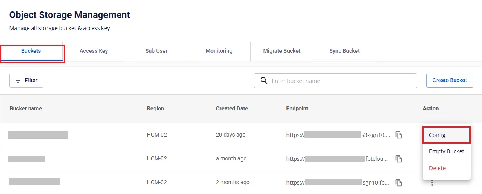Viewport: 482px width, 194px height.
Task: Click the Bucket name column header
Action: tap(26, 108)
